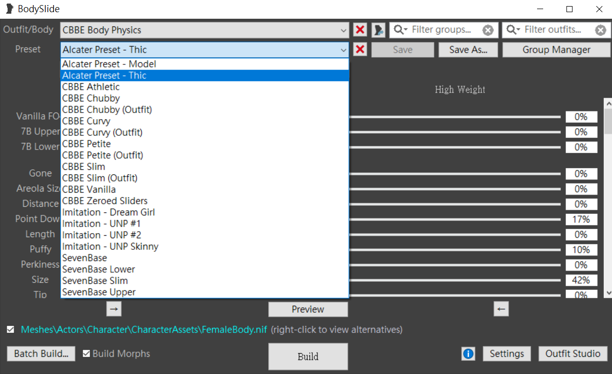Click the Size high weight slider track

(x=455, y=280)
